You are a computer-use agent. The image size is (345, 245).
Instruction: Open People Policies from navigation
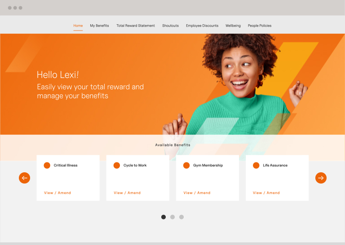(260, 26)
